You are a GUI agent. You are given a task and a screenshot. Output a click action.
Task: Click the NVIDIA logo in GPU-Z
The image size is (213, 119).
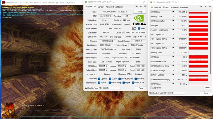coord(139,20)
